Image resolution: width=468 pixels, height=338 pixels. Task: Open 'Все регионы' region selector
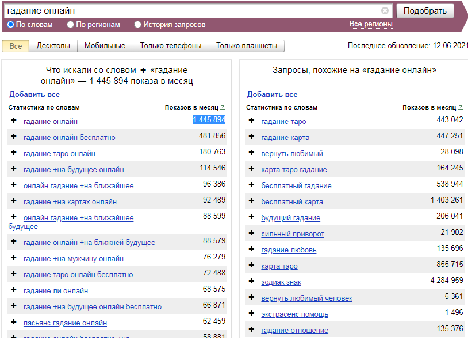pyautogui.click(x=371, y=24)
